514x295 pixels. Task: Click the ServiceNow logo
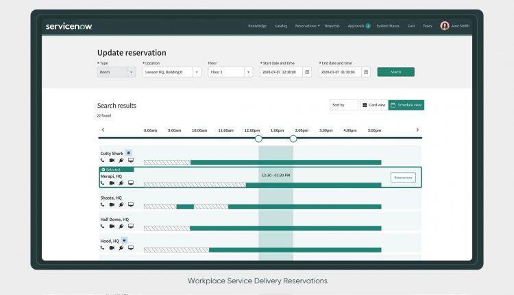click(69, 26)
